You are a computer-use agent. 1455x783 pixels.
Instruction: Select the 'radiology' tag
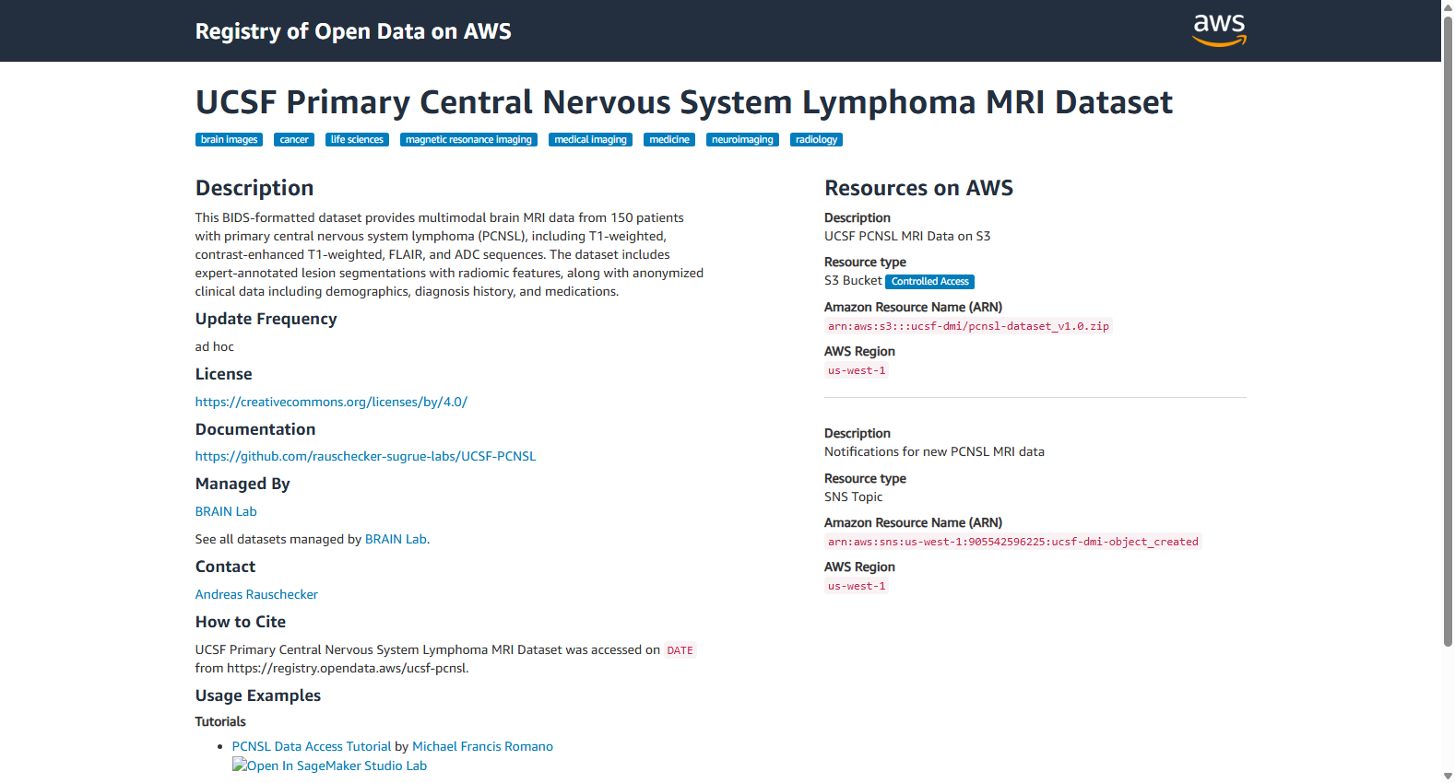(x=817, y=140)
